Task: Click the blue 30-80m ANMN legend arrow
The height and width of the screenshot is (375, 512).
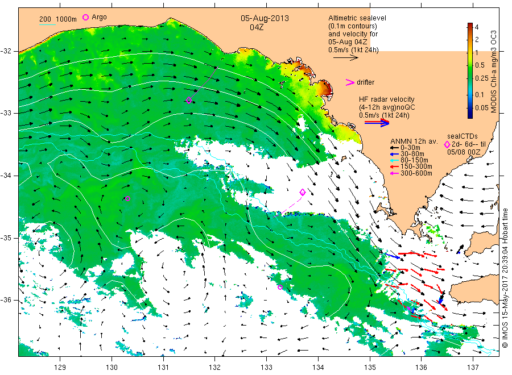Action: (394, 154)
